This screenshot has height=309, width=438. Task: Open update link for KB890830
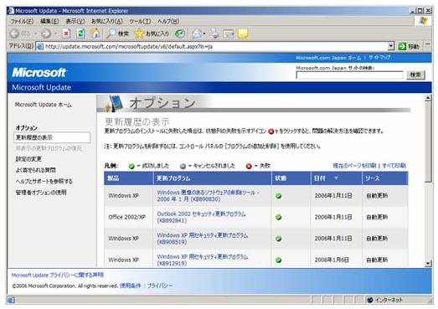point(208,196)
